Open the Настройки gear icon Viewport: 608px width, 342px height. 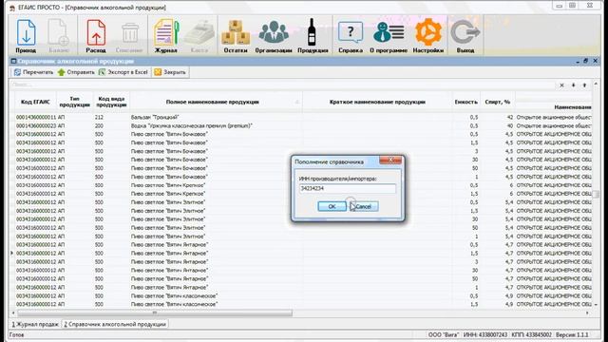428,36
